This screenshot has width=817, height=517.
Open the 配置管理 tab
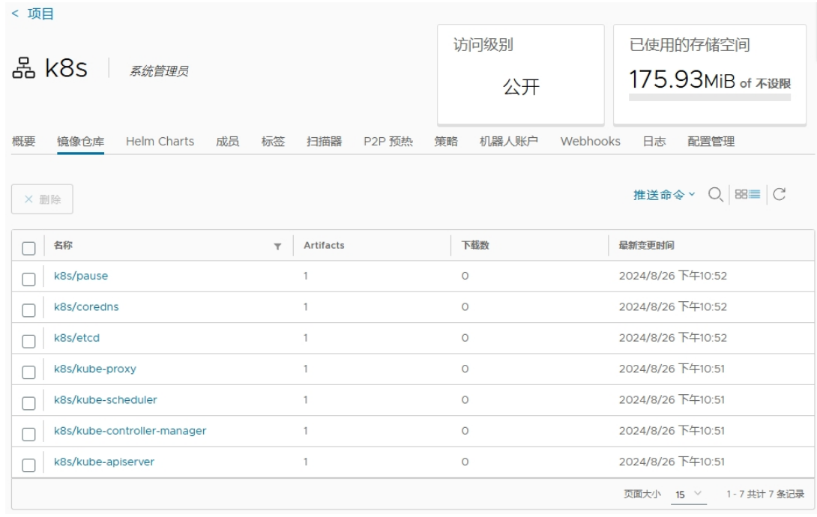click(x=711, y=141)
